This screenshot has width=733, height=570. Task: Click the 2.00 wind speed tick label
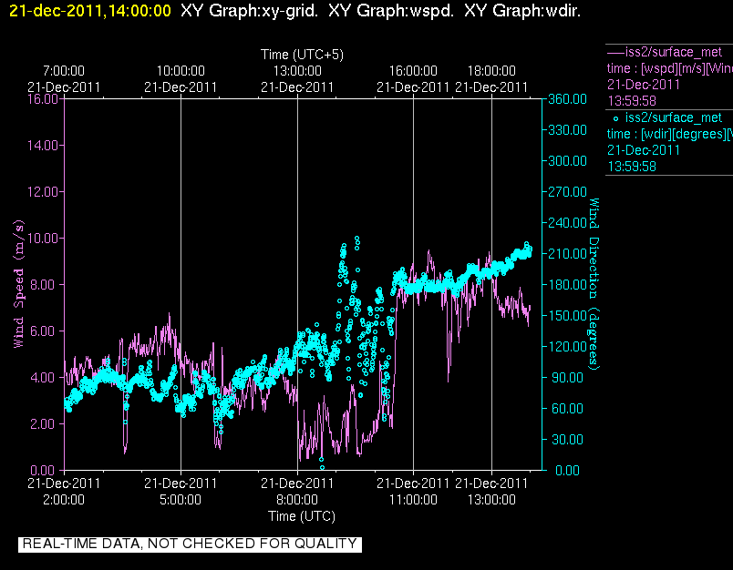(43, 424)
